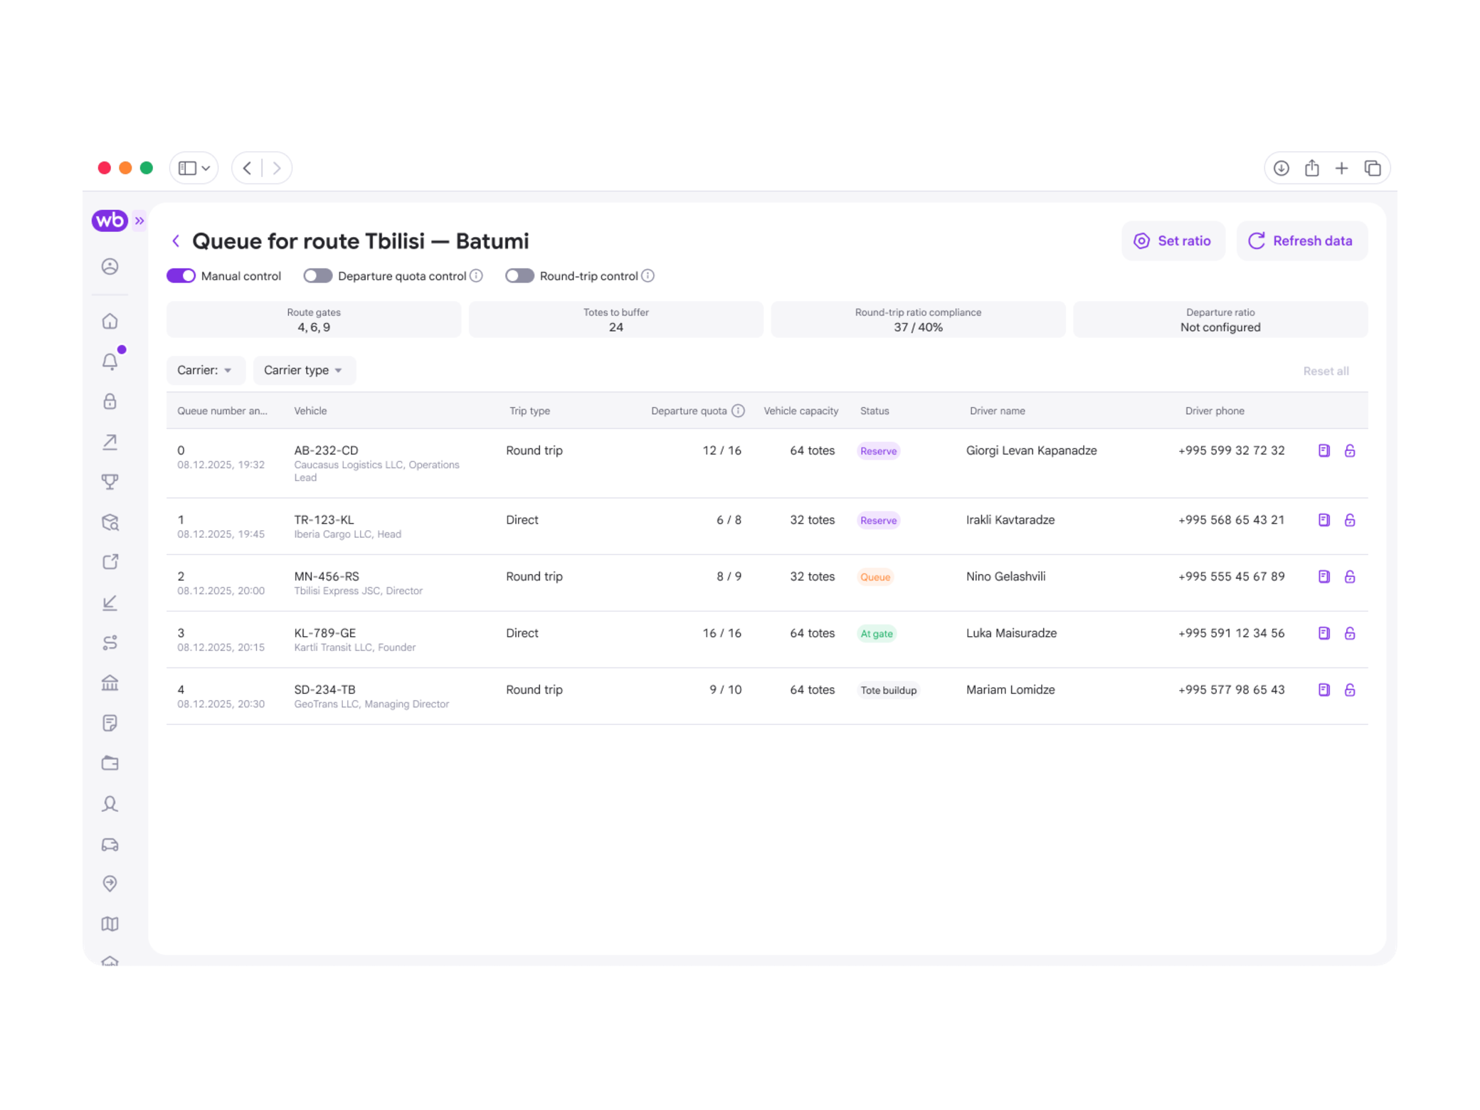Click the Departure quota column info icon

(x=739, y=411)
